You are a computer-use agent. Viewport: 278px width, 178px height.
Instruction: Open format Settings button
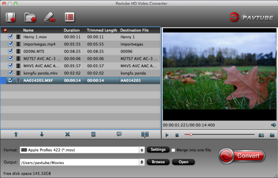point(158,150)
